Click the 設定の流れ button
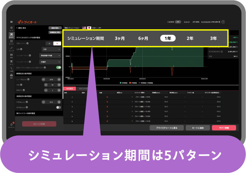The width and height of the screenshot is (246, 173). coord(55,28)
